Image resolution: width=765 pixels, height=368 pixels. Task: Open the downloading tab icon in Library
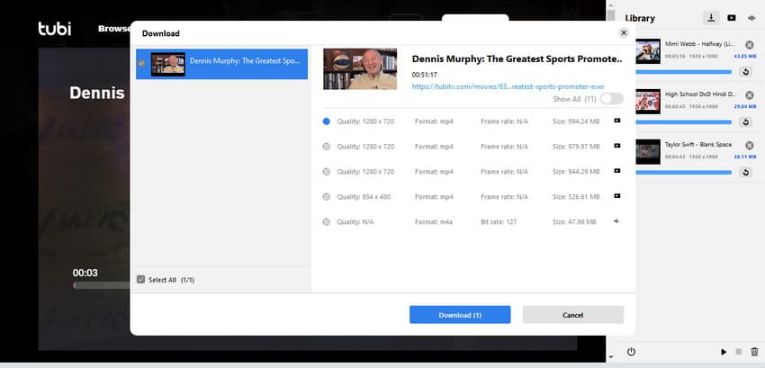pyautogui.click(x=712, y=17)
